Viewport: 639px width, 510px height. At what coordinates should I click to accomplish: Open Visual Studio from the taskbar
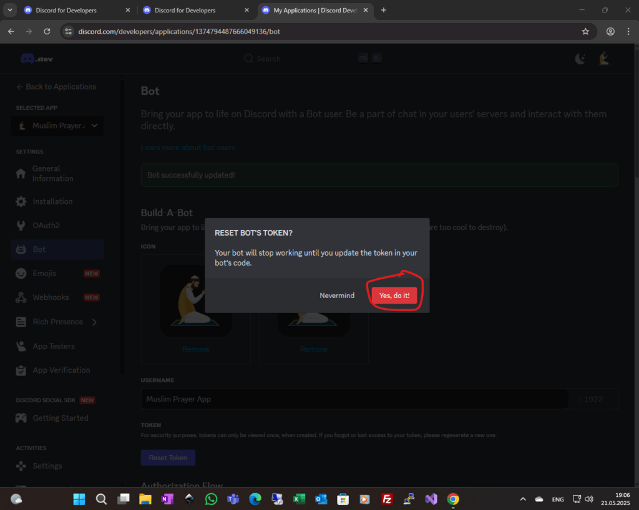pyautogui.click(x=431, y=499)
